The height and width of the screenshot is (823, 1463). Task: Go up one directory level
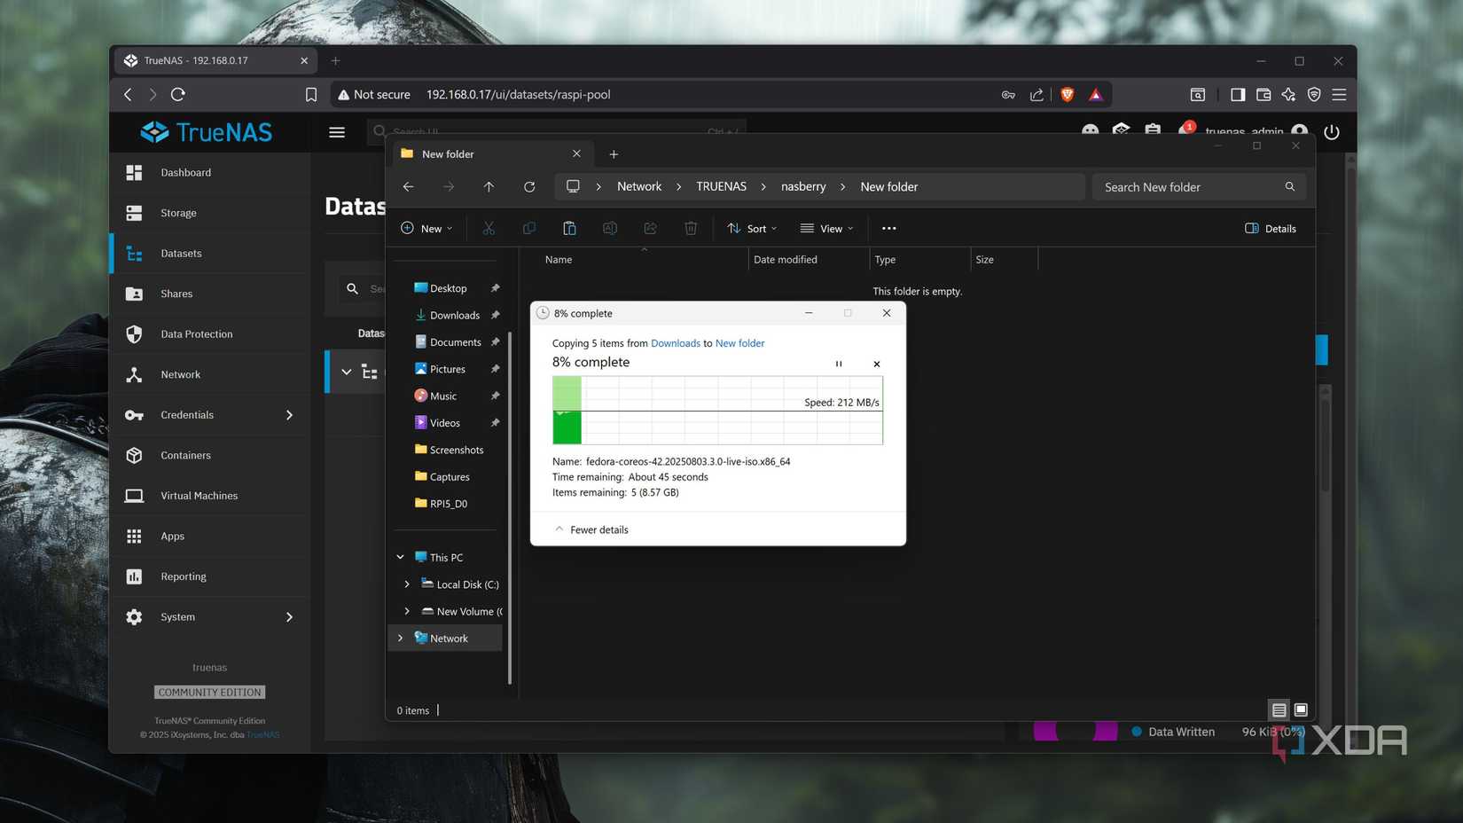click(x=489, y=186)
